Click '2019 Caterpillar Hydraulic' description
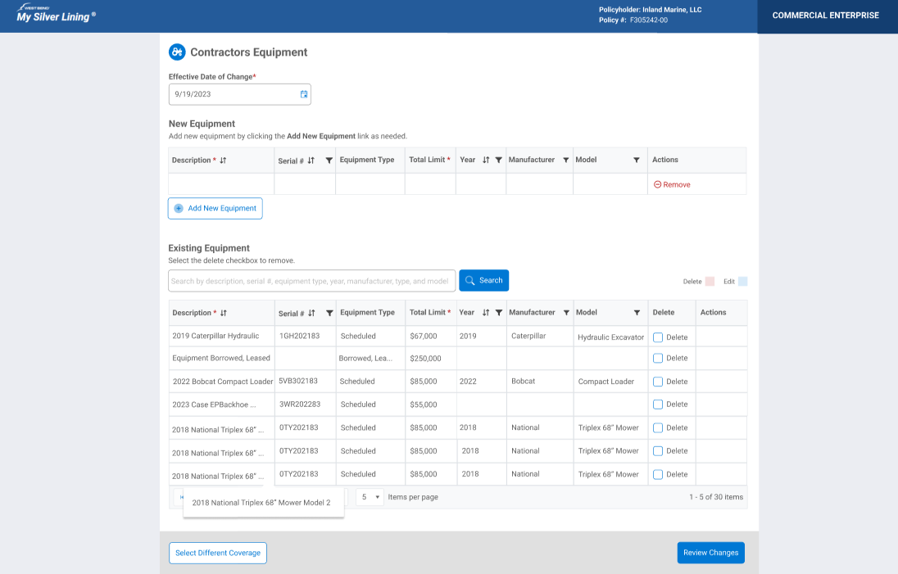This screenshot has height=574, width=898. [x=216, y=336]
